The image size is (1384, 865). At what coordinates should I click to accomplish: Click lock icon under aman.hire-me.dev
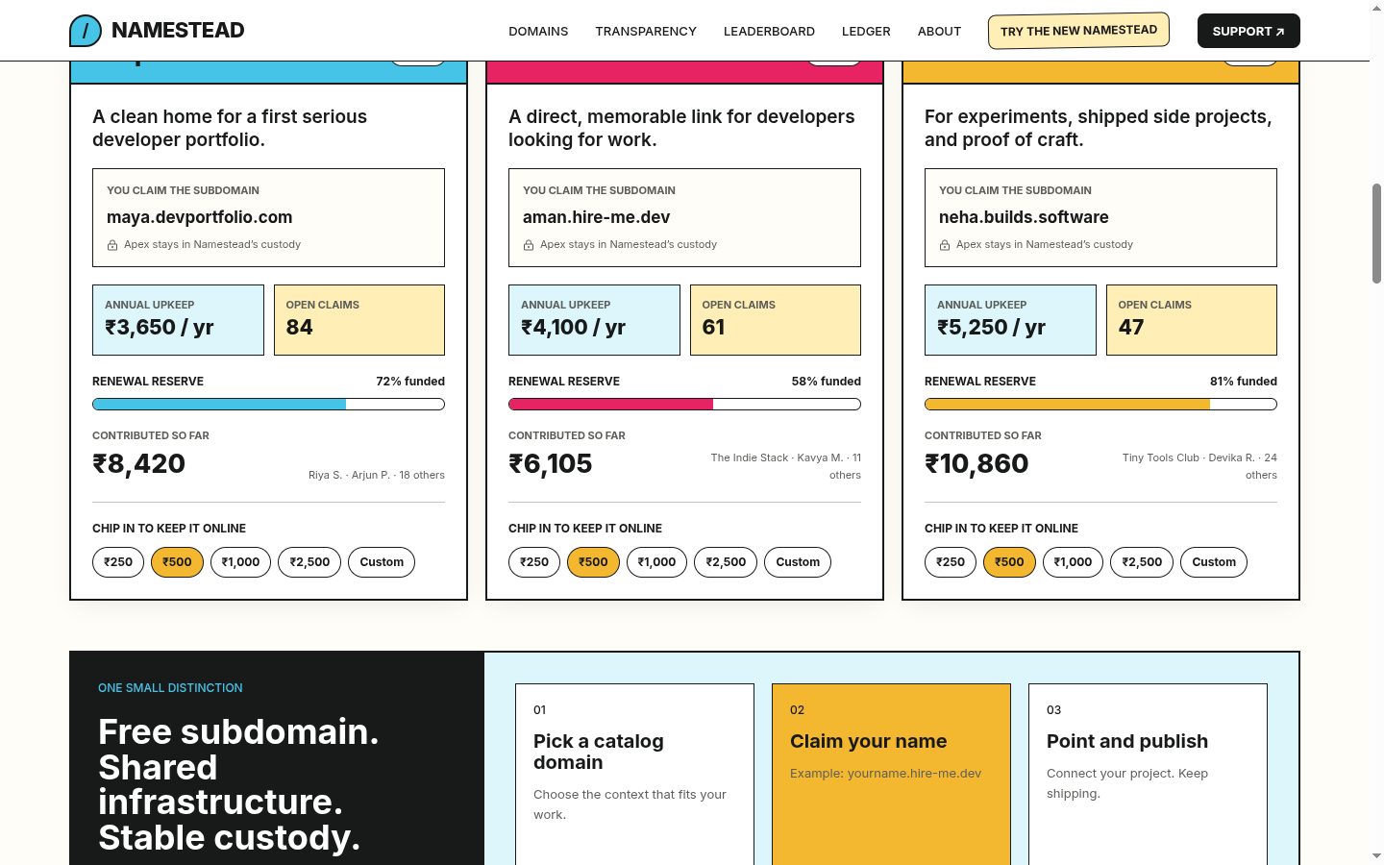tap(529, 245)
